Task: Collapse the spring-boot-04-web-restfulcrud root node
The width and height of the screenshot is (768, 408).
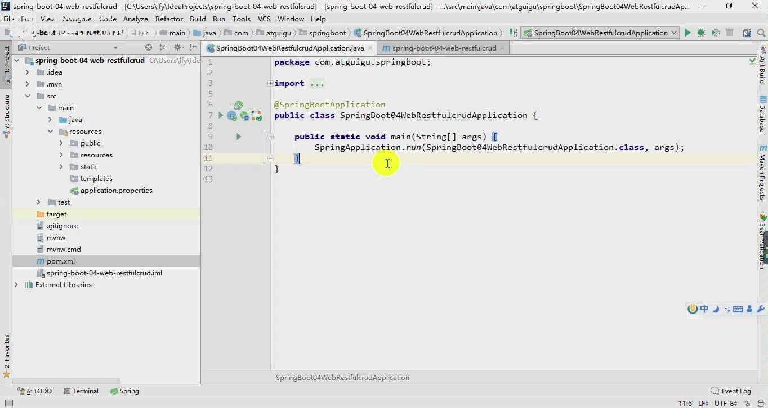Action: [x=16, y=60]
